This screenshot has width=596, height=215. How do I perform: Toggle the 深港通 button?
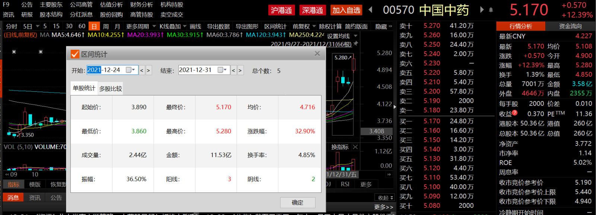pos(312,10)
